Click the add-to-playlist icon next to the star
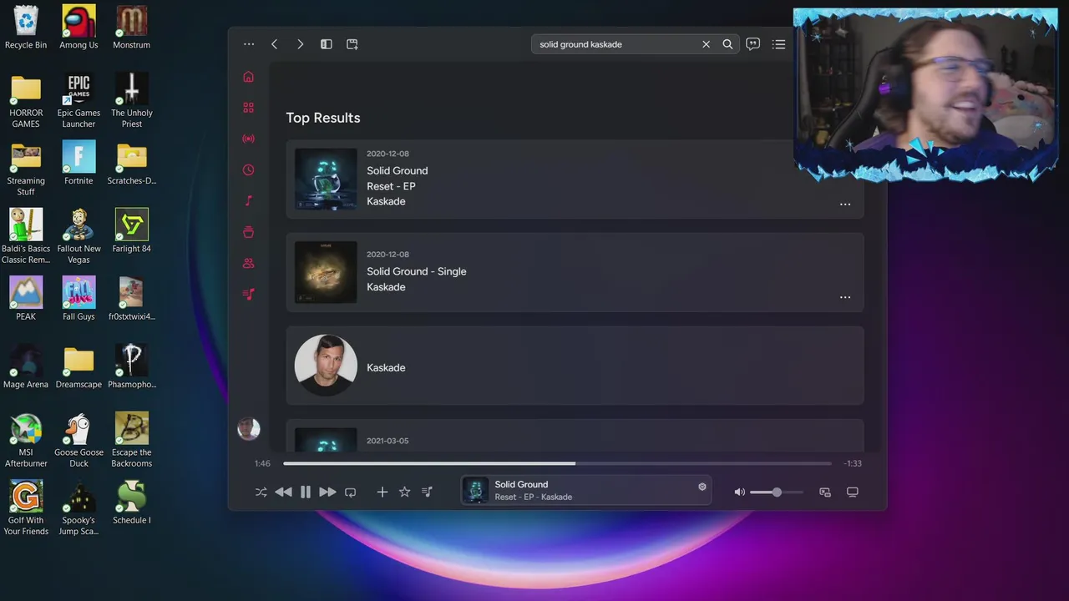1069x601 pixels. pos(427,492)
